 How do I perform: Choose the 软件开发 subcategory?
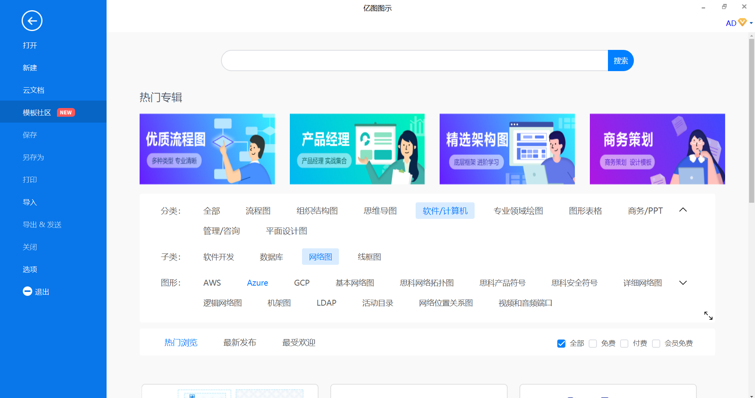[219, 257]
